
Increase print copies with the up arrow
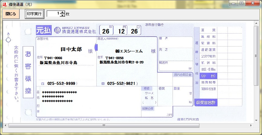coord(63,12)
